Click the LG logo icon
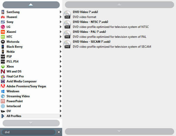 (x=3, y=27)
